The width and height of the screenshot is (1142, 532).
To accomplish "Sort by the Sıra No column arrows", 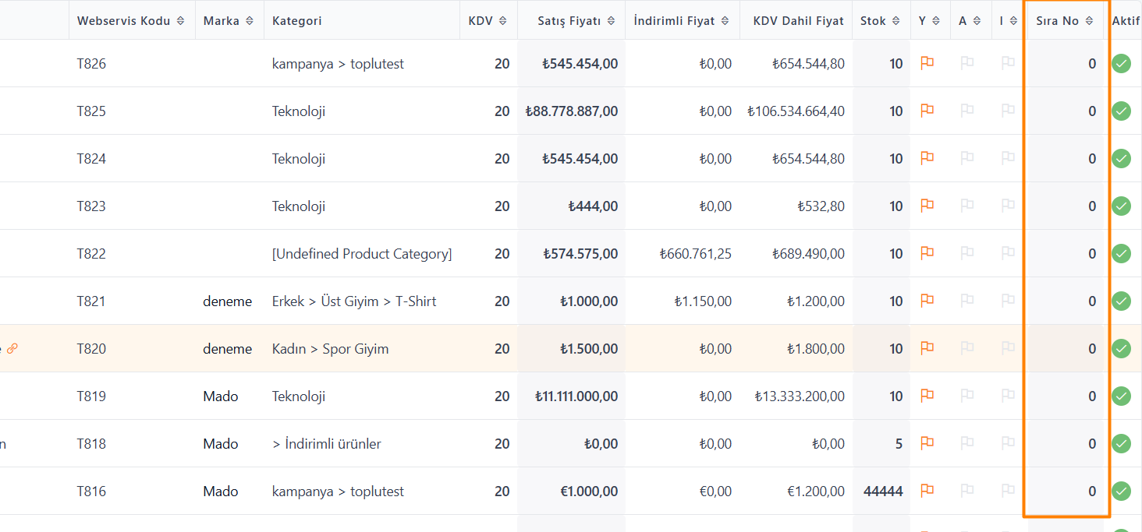I will click(x=1089, y=21).
